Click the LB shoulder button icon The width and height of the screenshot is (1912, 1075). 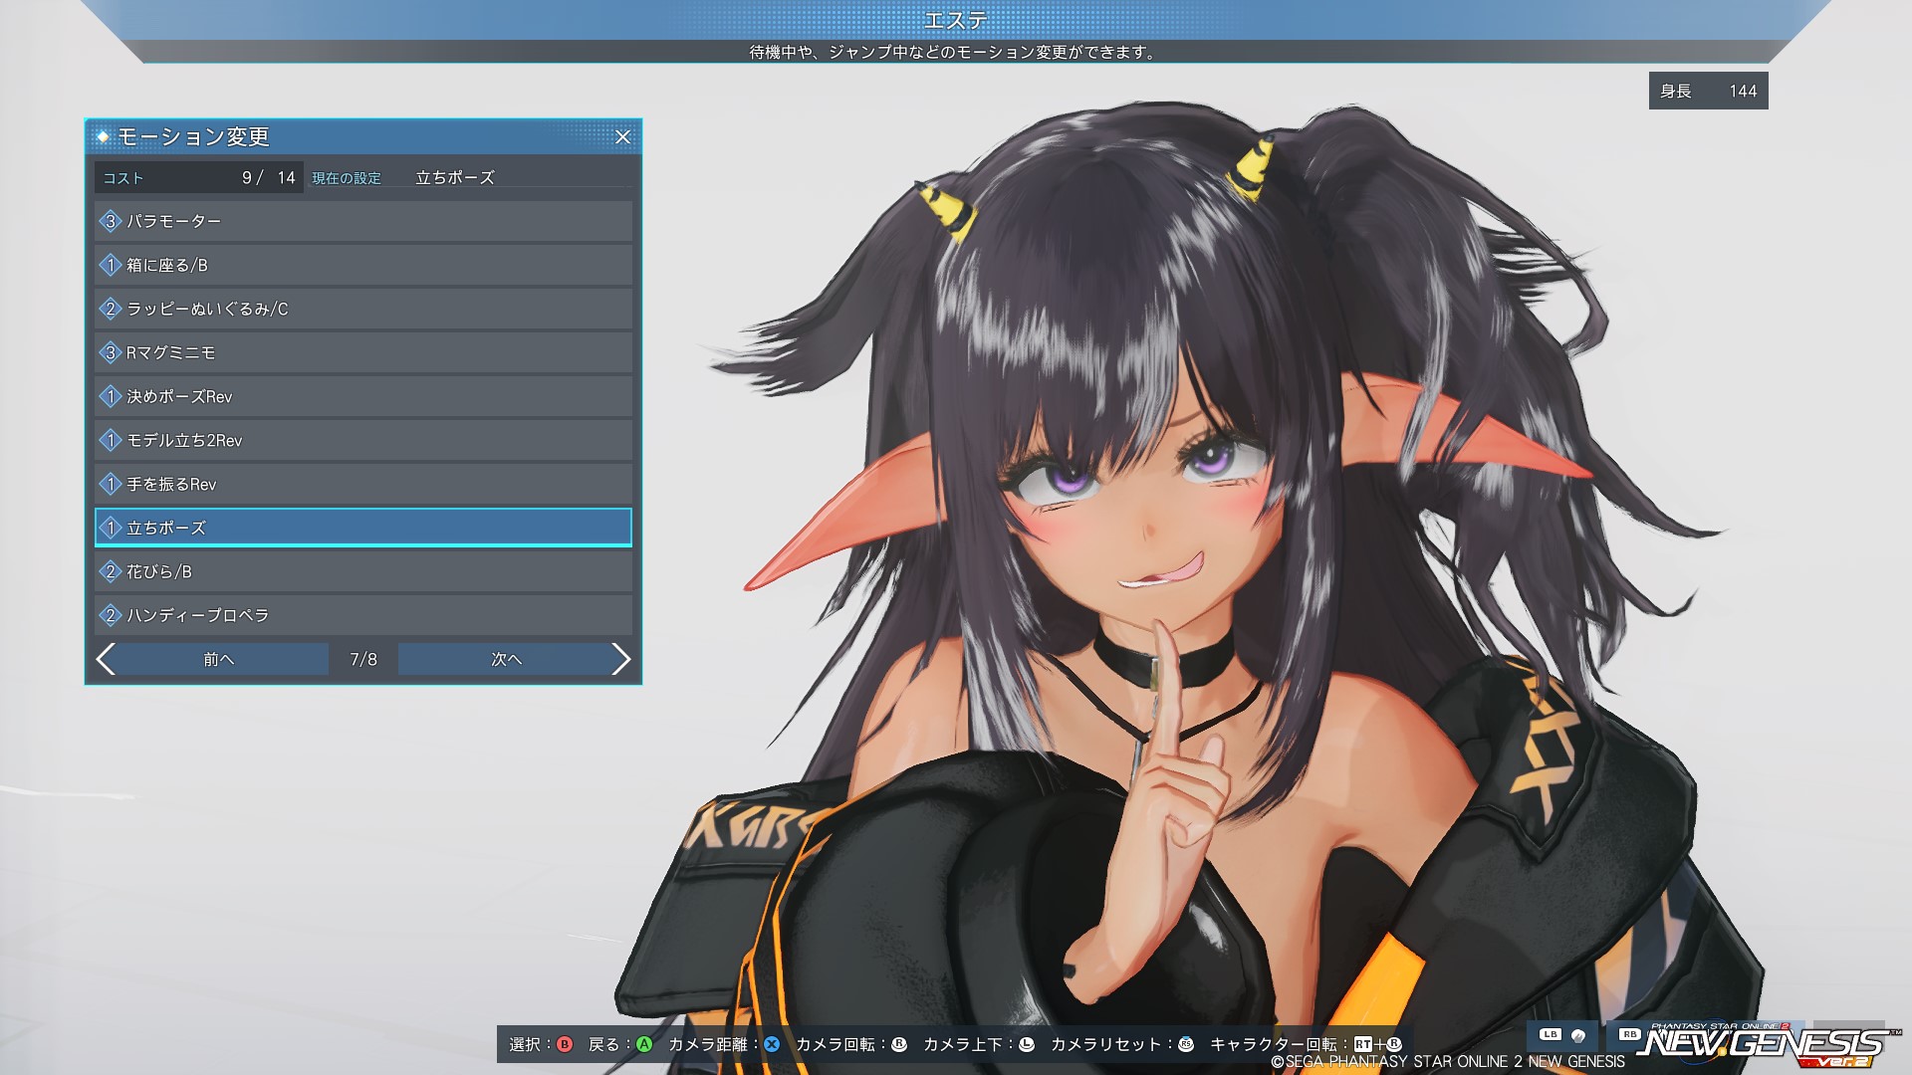pos(1550,1035)
